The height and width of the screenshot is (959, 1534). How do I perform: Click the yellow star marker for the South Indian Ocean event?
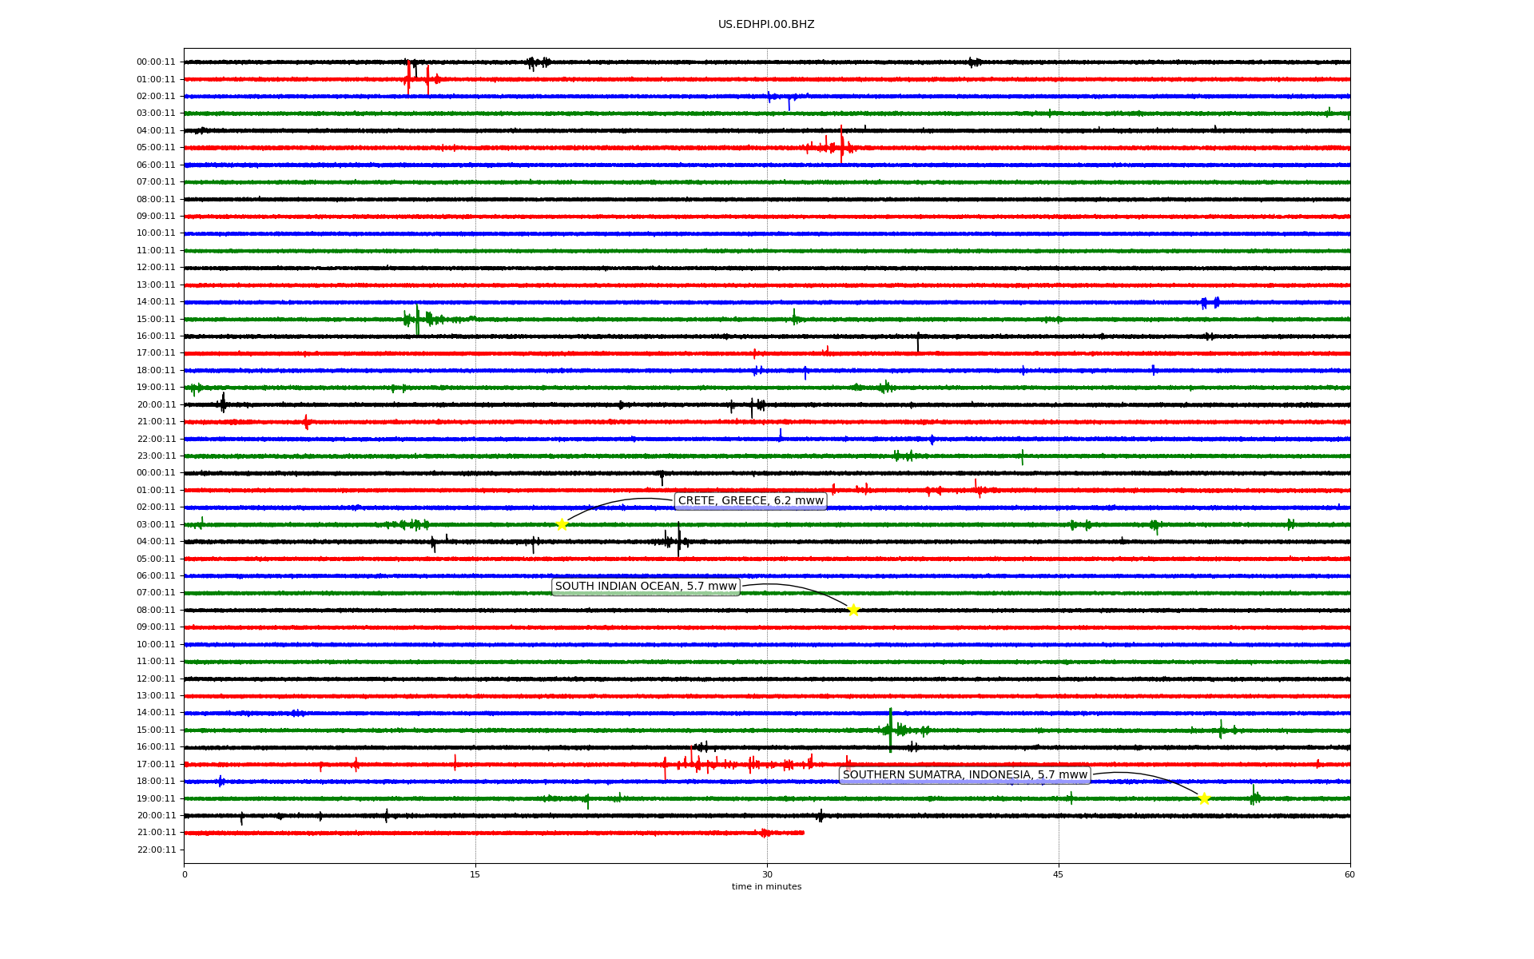(853, 611)
